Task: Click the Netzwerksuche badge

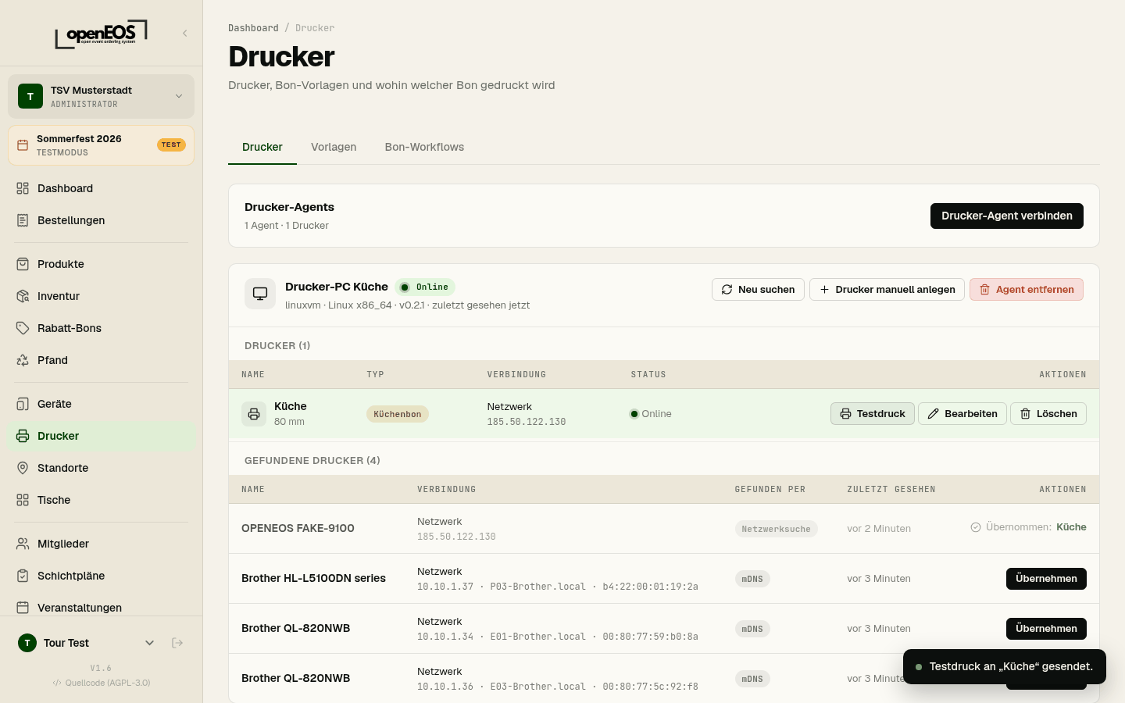Action: pos(776,529)
